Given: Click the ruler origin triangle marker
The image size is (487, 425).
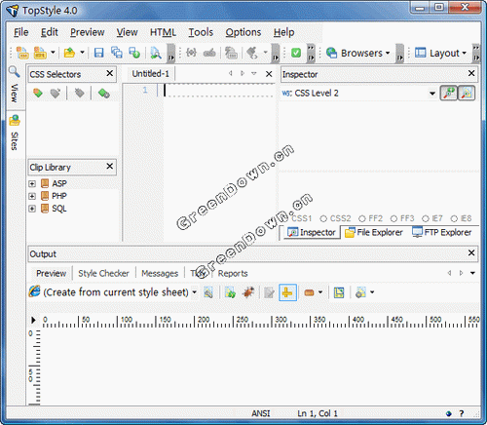Looking at the screenshot, I should pos(33,320).
